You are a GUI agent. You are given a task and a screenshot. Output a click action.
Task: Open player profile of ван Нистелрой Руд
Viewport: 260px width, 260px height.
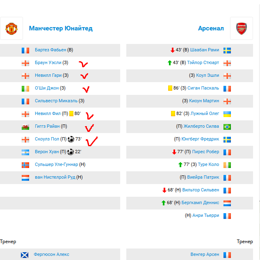55,177
